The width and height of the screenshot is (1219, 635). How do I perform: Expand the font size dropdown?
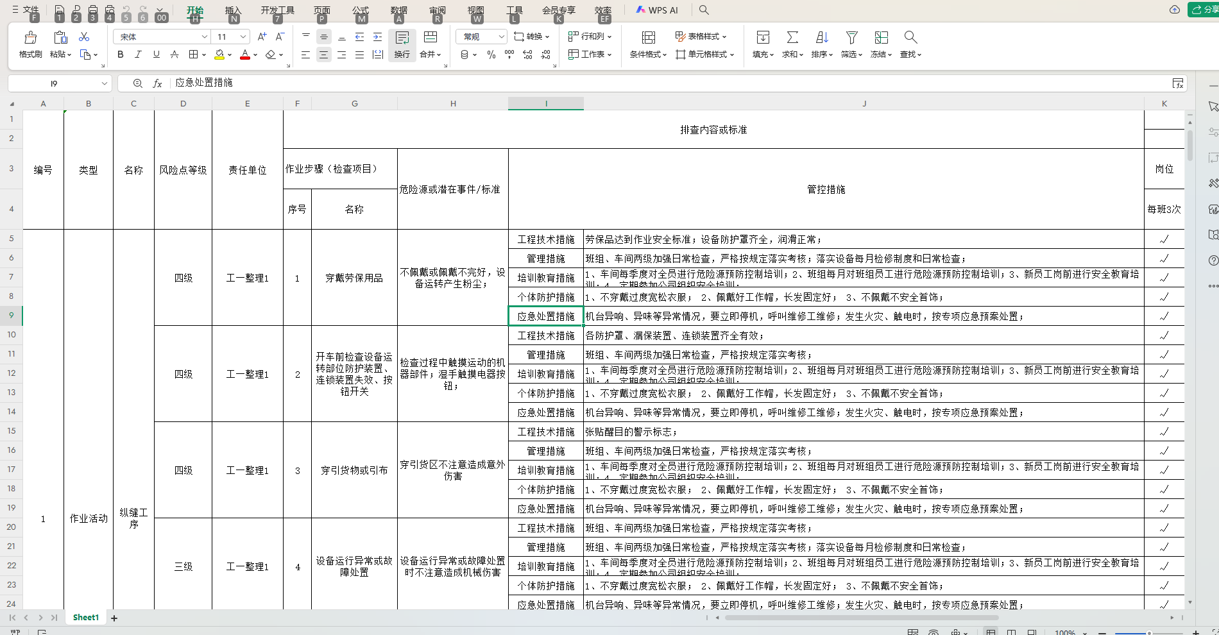click(x=243, y=37)
